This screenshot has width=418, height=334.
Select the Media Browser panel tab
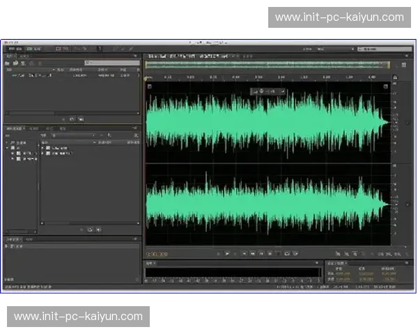(15, 129)
